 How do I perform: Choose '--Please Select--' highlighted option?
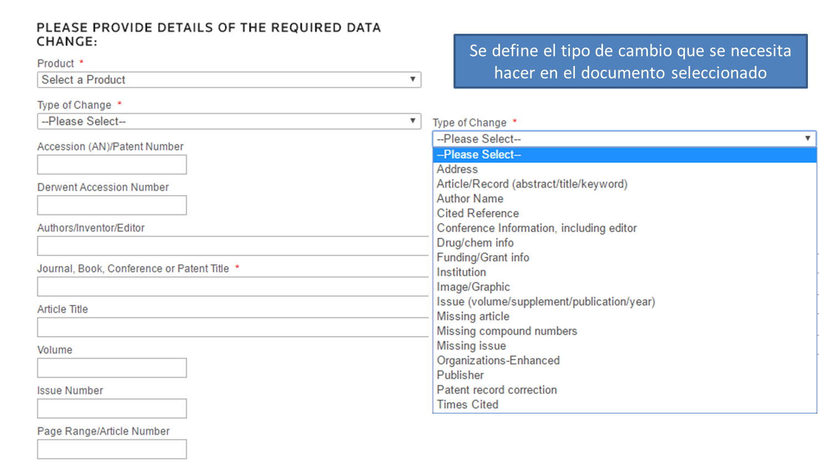tap(624, 155)
